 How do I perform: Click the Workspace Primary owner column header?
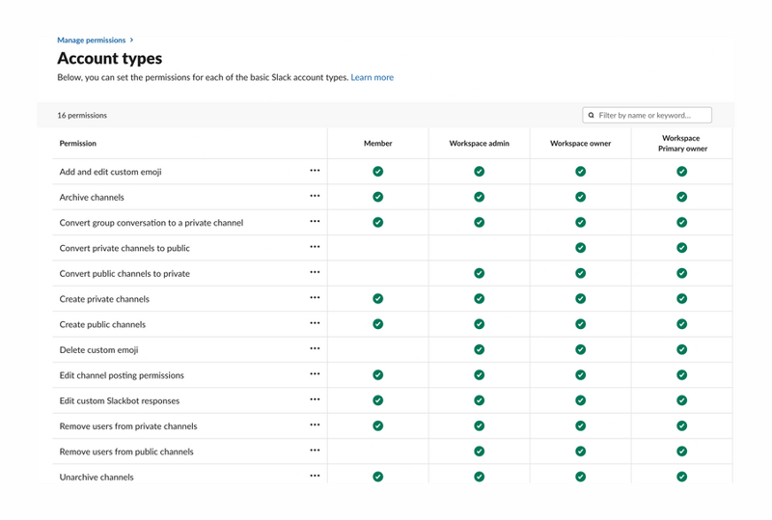[x=682, y=144]
